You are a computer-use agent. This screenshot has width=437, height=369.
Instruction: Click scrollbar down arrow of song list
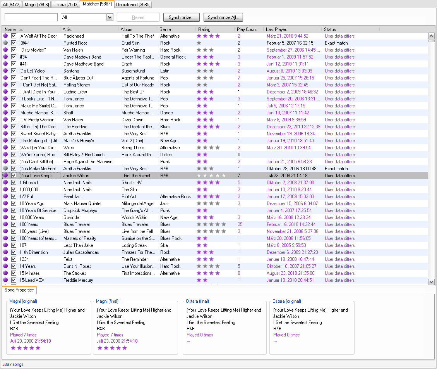[431, 282]
